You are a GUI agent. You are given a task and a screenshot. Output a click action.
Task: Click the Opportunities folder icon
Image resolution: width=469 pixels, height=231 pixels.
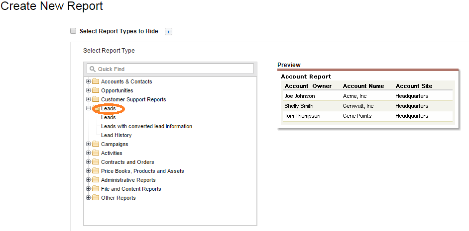[96, 90]
